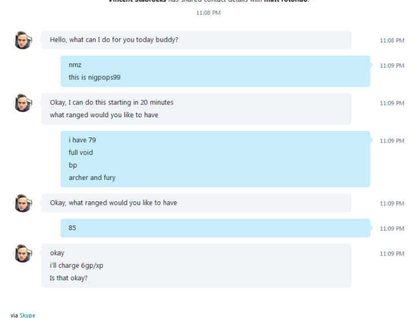The height and width of the screenshot is (318, 419).
Task: Click the 11:08 PM timestamp beside Hello message
Action: 392,41
